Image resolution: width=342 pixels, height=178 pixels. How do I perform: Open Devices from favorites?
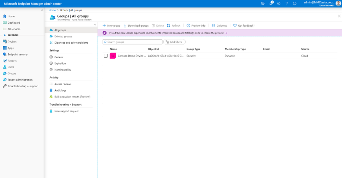12,42
